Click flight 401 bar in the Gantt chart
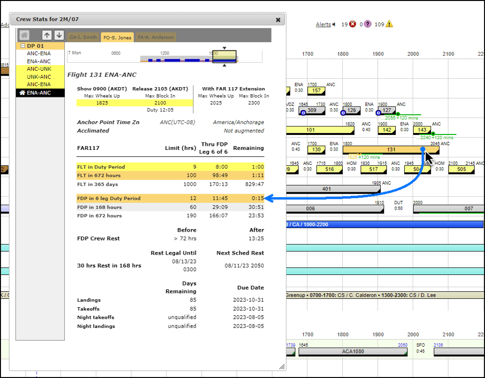This screenshot has height=378, width=485. pyautogui.click(x=326, y=189)
